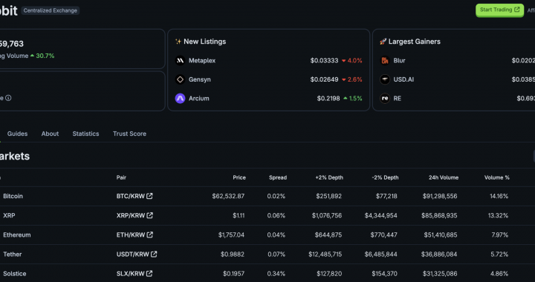Sort by the 24h Volume column header

[x=444, y=177]
